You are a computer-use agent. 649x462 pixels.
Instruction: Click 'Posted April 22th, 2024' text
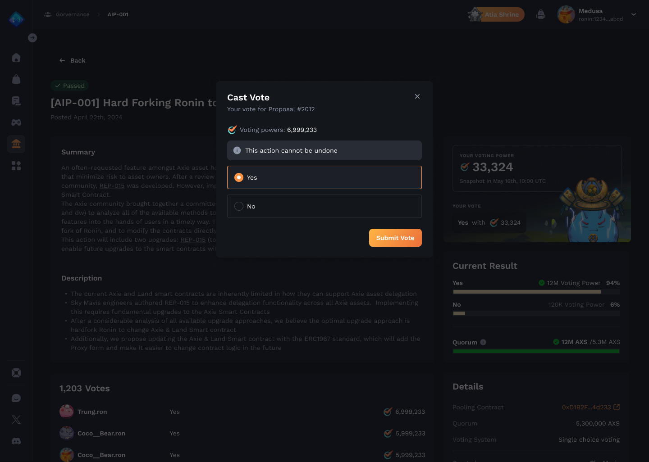click(87, 117)
